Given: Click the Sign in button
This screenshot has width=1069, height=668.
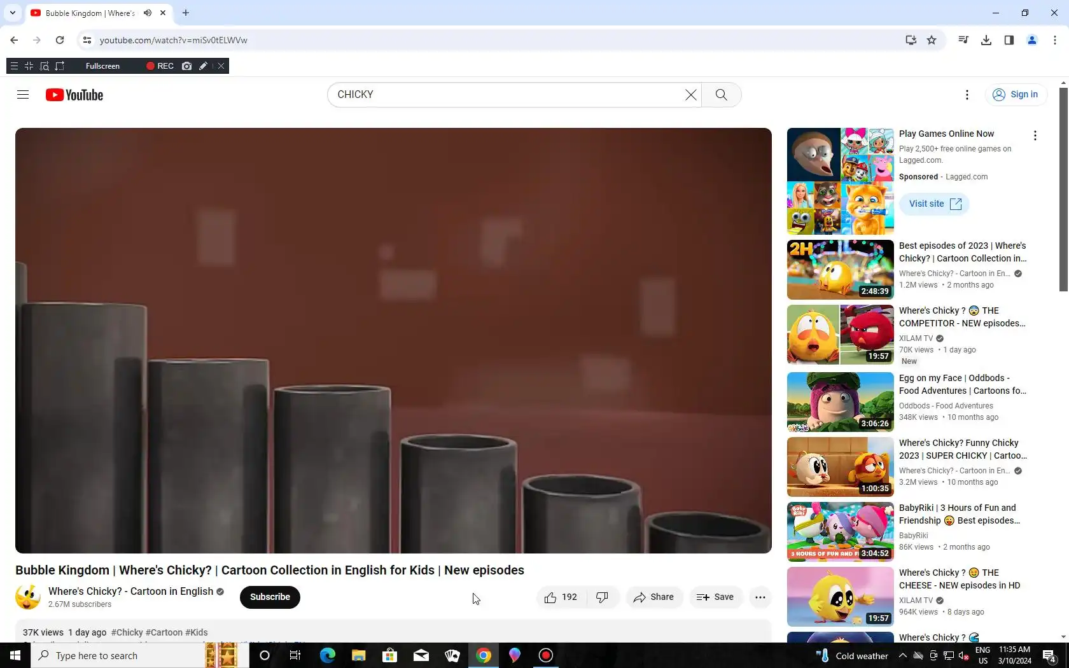Looking at the screenshot, I should click(x=1016, y=95).
